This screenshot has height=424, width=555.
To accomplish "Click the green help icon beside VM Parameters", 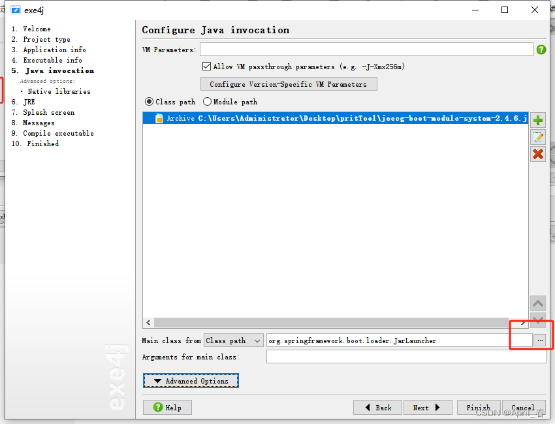I will tap(541, 50).
